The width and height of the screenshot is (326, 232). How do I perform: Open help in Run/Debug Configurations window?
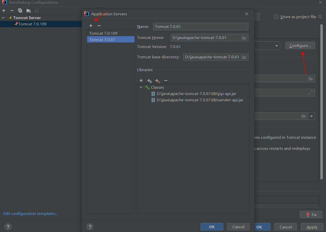click(8, 227)
